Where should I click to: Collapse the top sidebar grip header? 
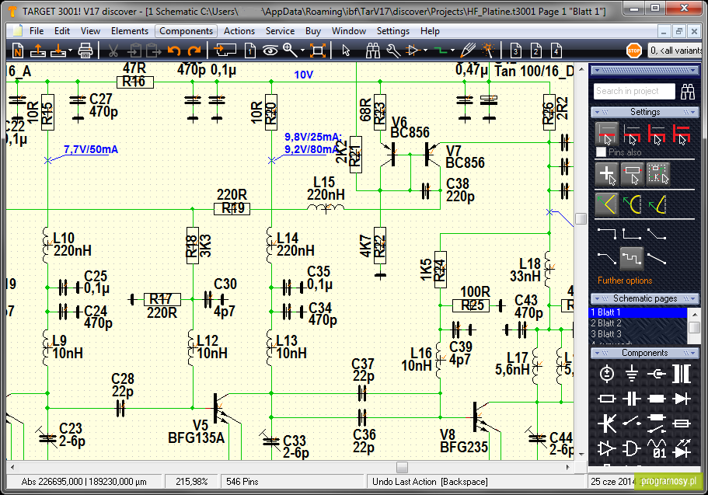[x=645, y=70]
